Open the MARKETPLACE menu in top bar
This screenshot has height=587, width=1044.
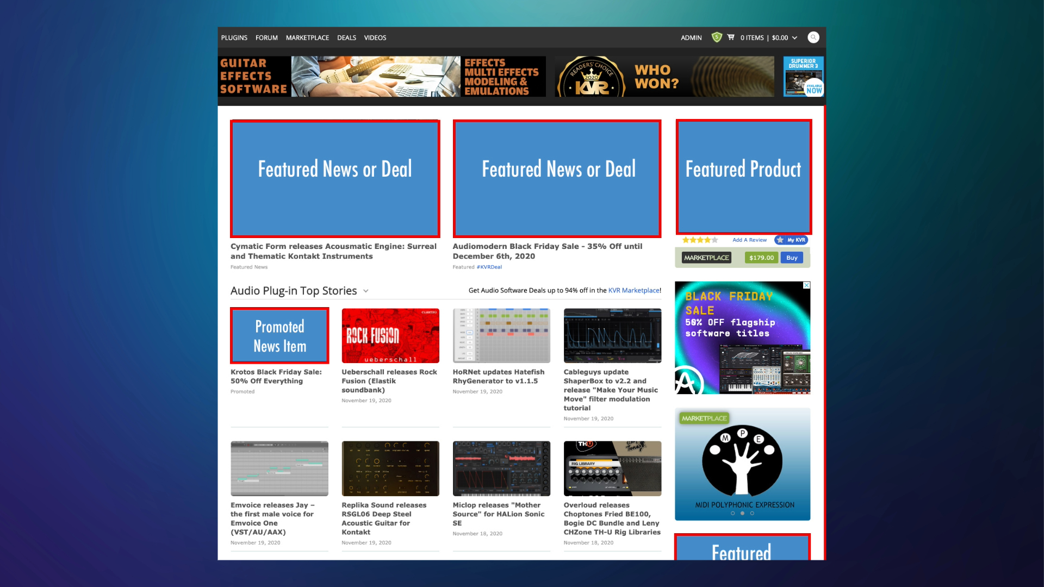click(308, 38)
